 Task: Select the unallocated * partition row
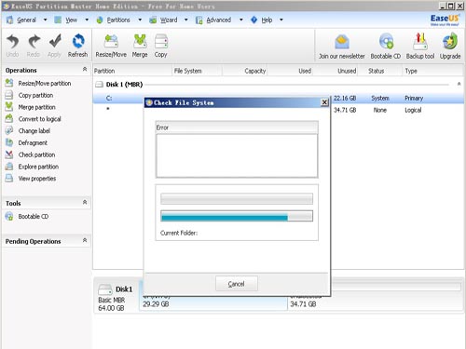279,110
